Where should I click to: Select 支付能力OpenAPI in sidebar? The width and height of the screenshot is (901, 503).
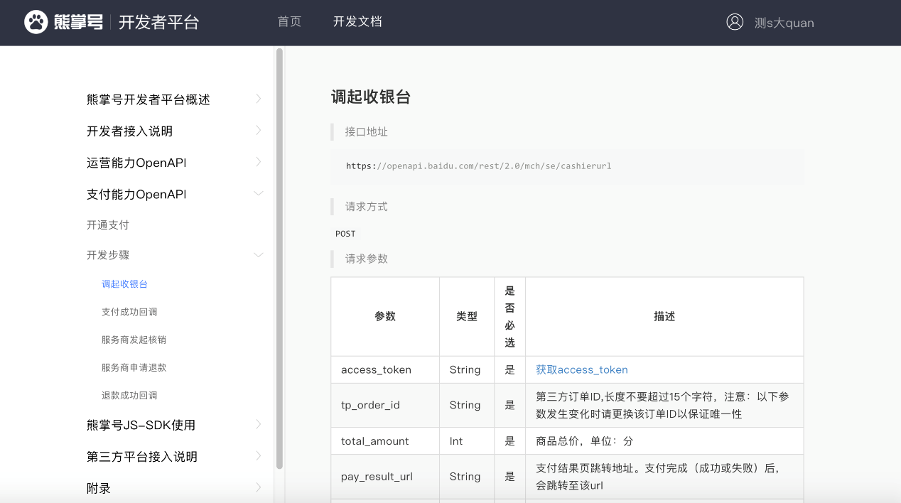[136, 194]
